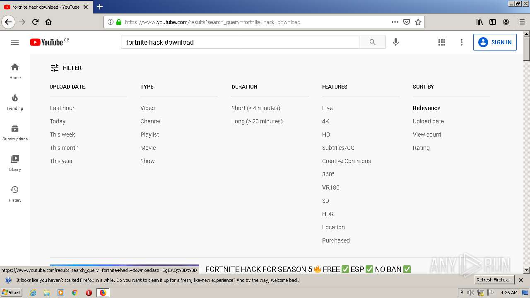Screen dimensions: 530x298
Task: Filter results by Movie type
Action: 148,148
